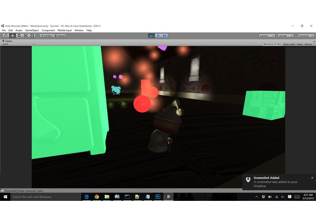Select the Rect transform tool
Image resolution: width=316 pixels, height=224 pixels.
click(x=32, y=36)
